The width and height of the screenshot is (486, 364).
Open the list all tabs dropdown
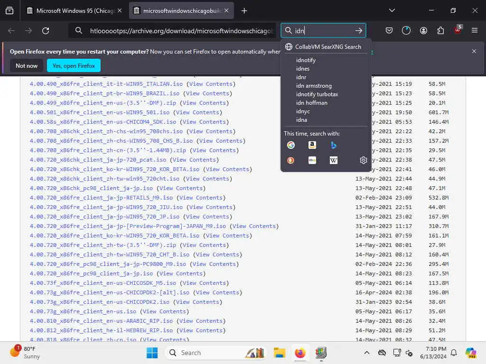[x=392, y=10]
